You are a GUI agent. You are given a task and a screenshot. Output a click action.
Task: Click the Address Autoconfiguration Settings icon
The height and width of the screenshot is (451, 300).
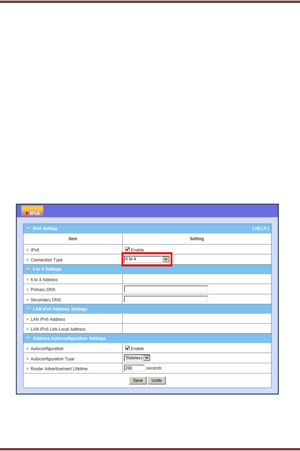(x=29, y=338)
